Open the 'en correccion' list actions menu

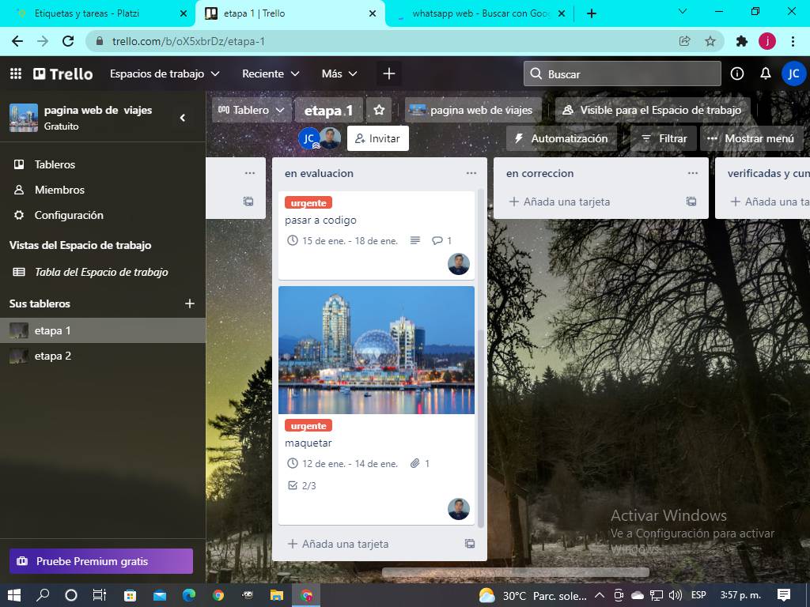click(693, 173)
